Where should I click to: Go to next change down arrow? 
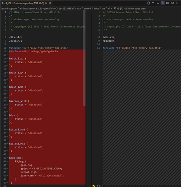158,3
